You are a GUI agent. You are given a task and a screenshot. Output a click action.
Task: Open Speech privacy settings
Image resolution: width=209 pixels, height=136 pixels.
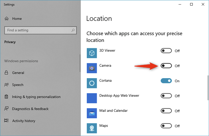(18, 85)
